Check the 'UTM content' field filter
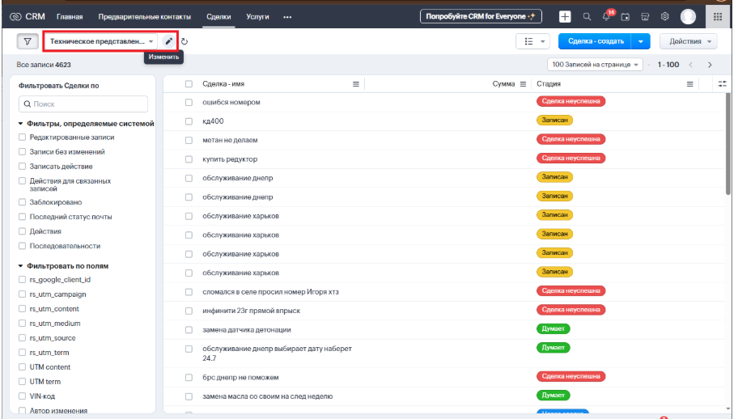This screenshot has height=419, width=738. [23, 367]
